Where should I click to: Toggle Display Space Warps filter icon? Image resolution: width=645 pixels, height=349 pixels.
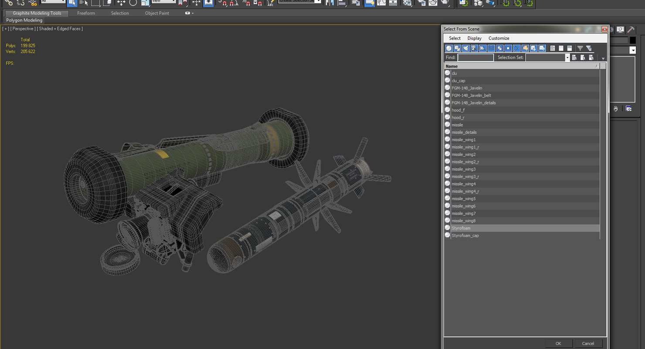(x=491, y=48)
